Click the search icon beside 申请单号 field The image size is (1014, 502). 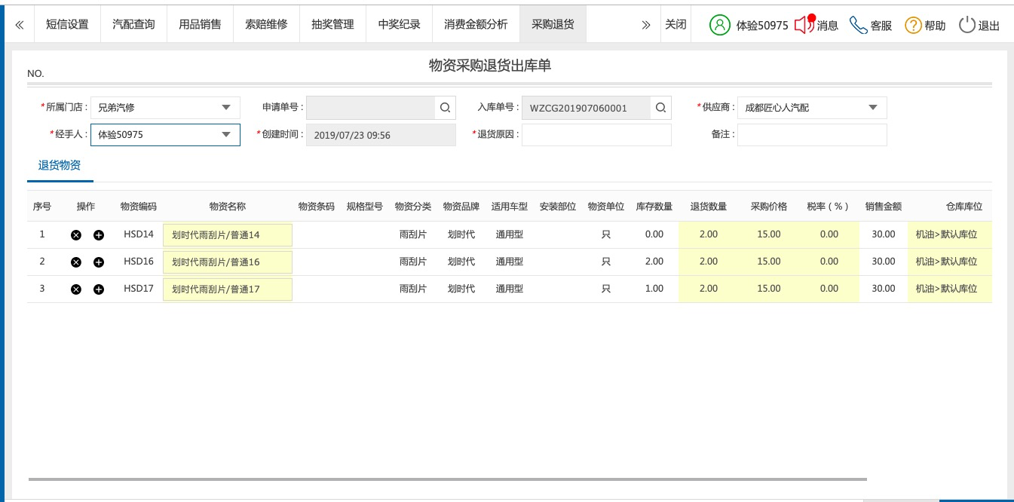click(445, 108)
